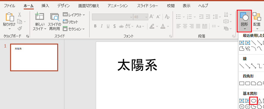Select the freeform shape in recently used
Image resolution: width=264 pixels, height=109 pixels.
242,49
